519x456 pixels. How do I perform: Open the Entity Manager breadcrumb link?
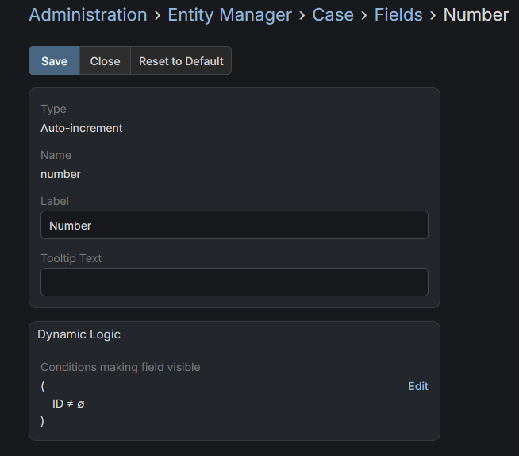229,15
